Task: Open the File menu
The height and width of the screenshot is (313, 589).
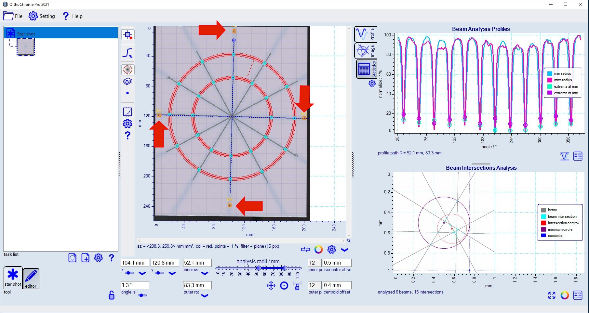Action: pyautogui.click(x=13, y=16)
